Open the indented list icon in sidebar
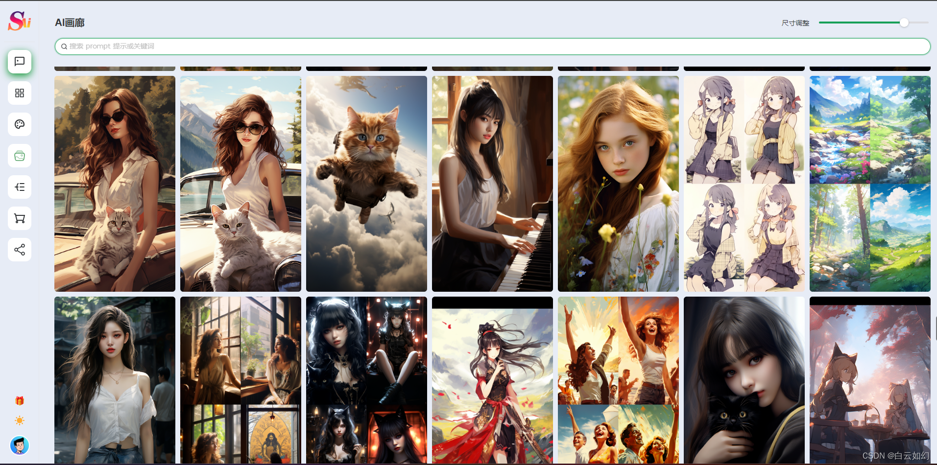 coord(20,187)
